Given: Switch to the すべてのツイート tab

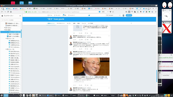Looking at the screenshot, I should [61, 23].
